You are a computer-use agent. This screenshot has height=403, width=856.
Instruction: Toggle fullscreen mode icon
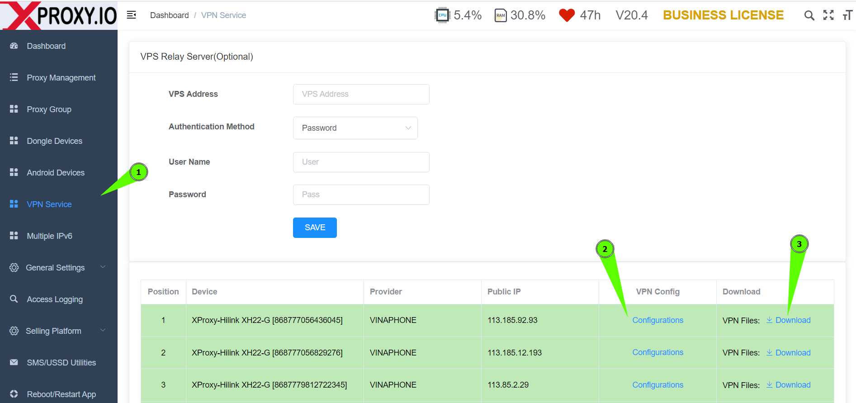pos(828,15)
